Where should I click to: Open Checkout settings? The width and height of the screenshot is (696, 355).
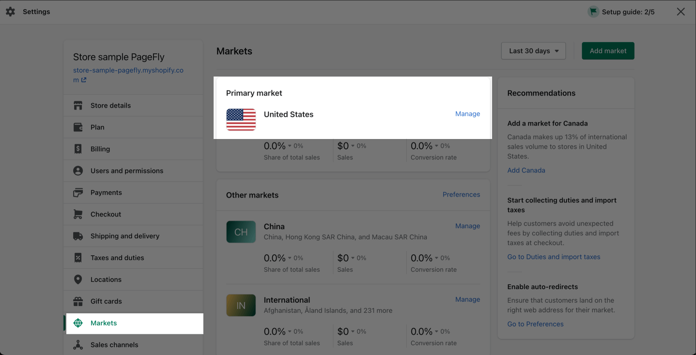pos(133,214)
